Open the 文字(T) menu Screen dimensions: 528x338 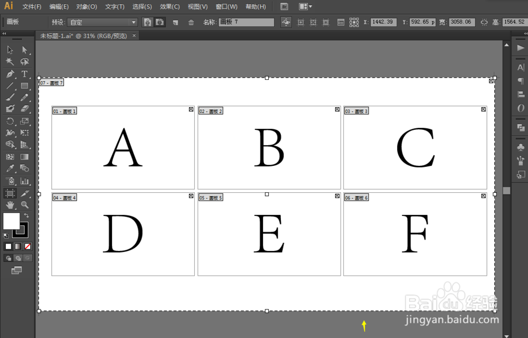point(115,7)
